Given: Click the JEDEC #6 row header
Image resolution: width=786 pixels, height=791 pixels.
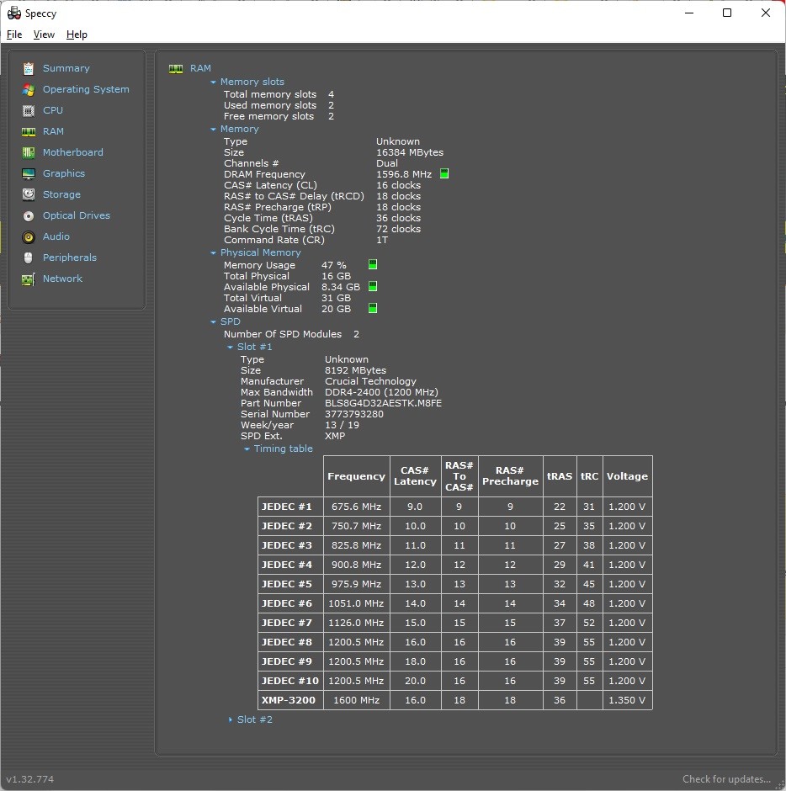Looking at the screenshot, I should 290,603.
